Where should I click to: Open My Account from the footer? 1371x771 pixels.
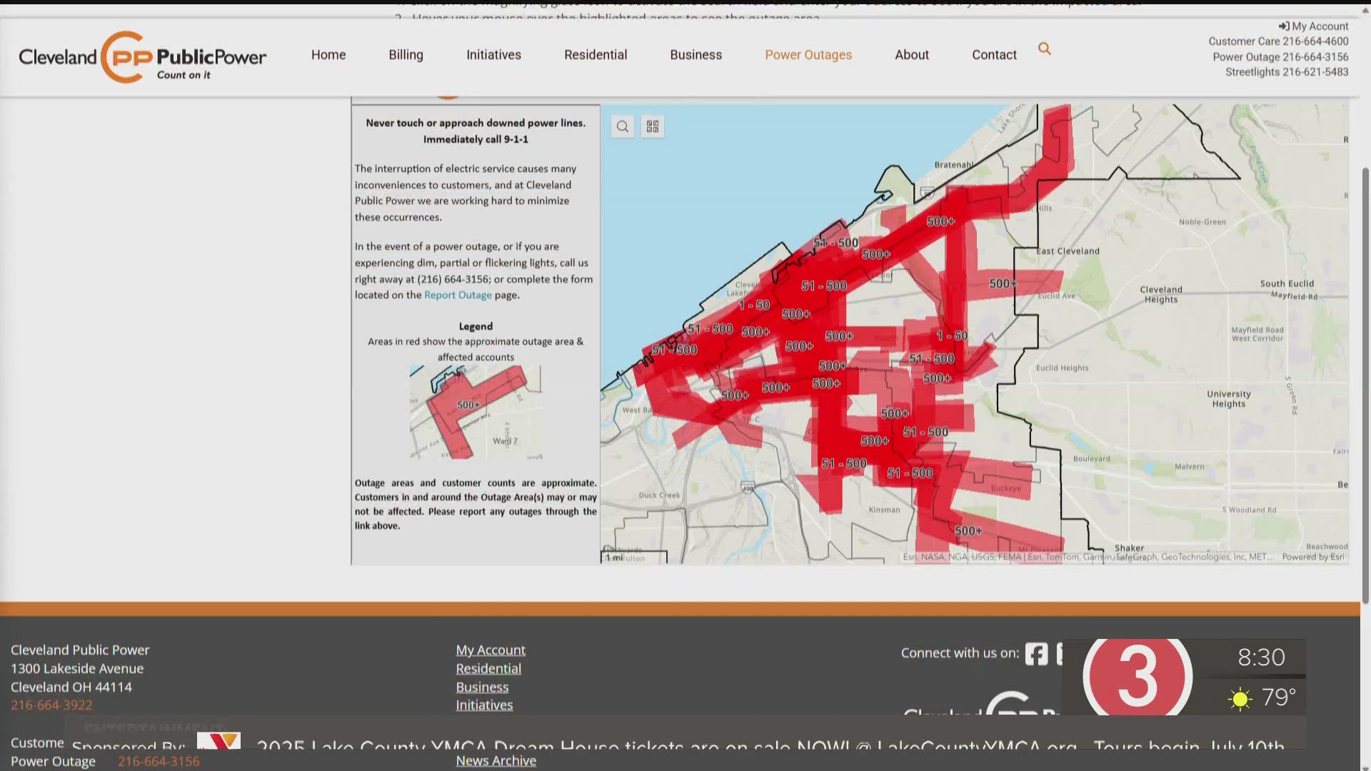[491, 650]
